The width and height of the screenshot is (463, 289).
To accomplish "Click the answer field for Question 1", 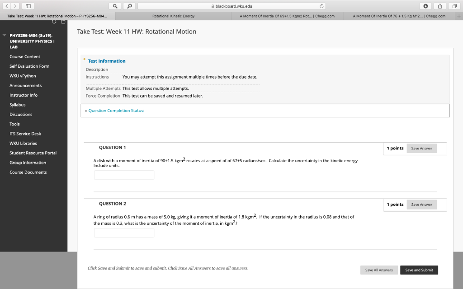I will click(124, 174).
